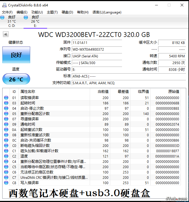Click the CrystalDiskInfo app icon in title bar

point(4,5)
